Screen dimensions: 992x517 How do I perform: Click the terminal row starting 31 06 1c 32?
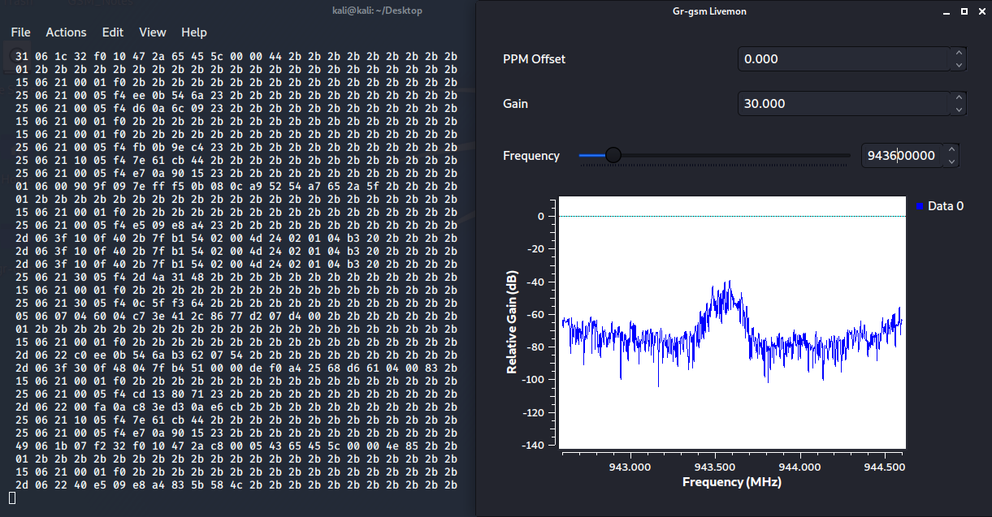(236, 57)
